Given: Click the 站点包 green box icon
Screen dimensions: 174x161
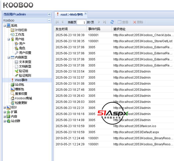Looking at the screenshot, I should tap(13, 85).
